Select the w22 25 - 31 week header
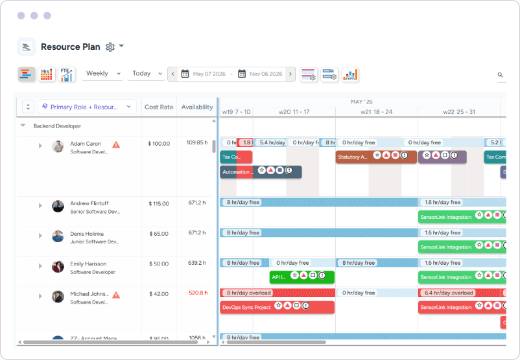 459,112
